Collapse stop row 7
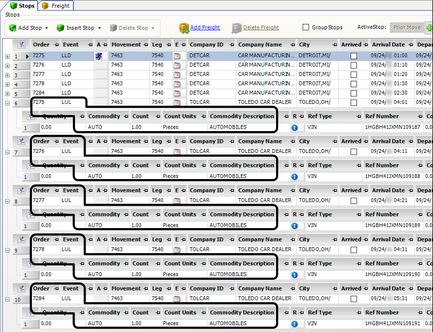The width and height of the screenshot is (433, 332). point(7,152)
